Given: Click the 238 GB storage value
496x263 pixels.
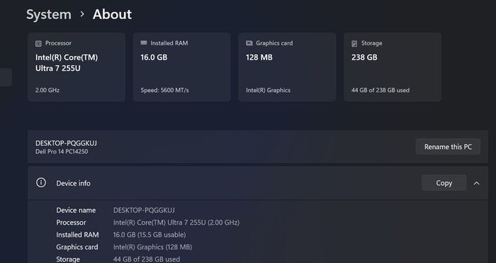Looking at the screenshot, I should (364, 57).
